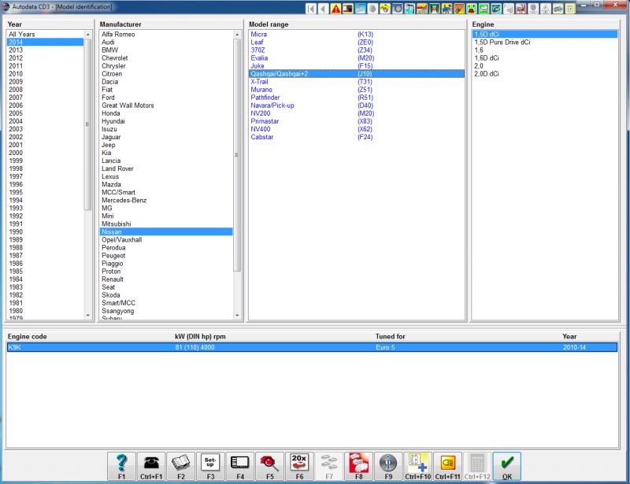This screenshot has width=630, height=484.
Task: Jump to first with the bar-arrow toolbar icon
Action: point(311,9)
